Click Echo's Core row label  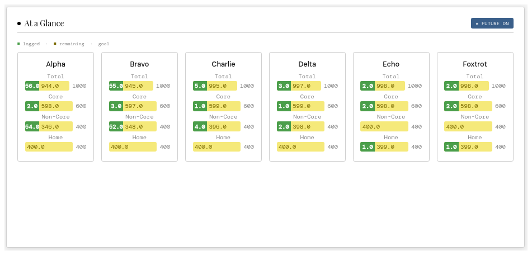(x=391, y=97)
